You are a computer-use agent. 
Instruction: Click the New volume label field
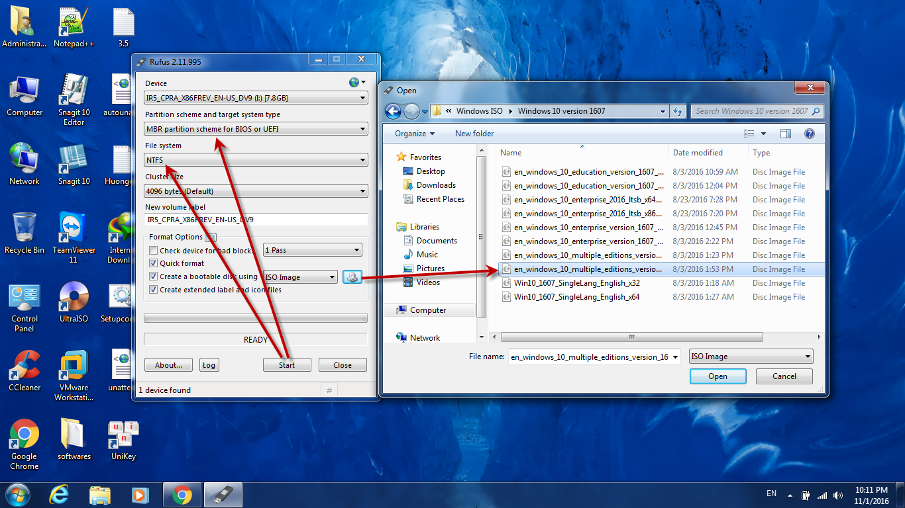[256, 220]
